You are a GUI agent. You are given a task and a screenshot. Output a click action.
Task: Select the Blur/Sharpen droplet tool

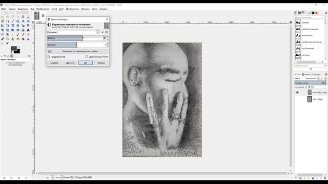[28, 39]
